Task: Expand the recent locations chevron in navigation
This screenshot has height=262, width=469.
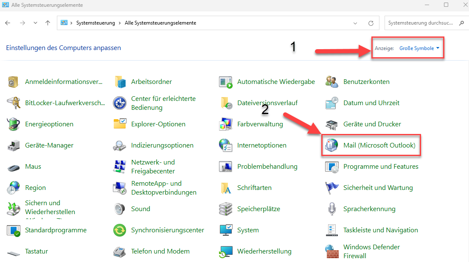Action: [x=35, y=23]
